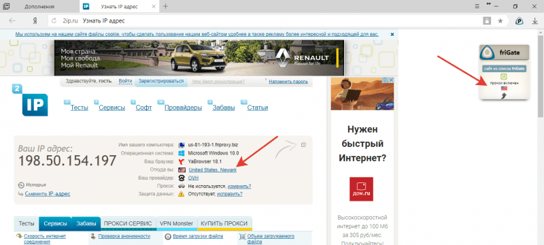Reload the page with refresh icon

click(x=54, y=21)
